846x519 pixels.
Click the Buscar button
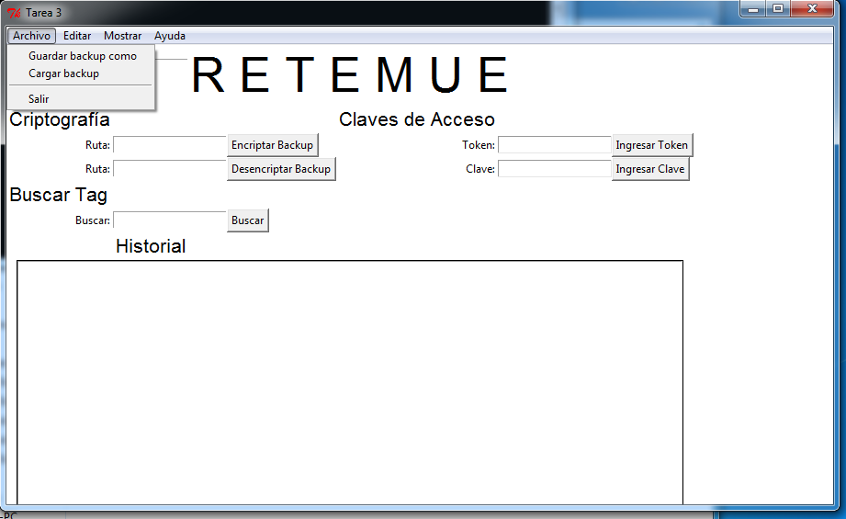pos(248,220)
